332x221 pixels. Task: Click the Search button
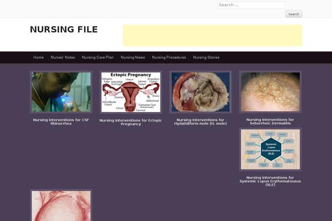coord(293,14)
